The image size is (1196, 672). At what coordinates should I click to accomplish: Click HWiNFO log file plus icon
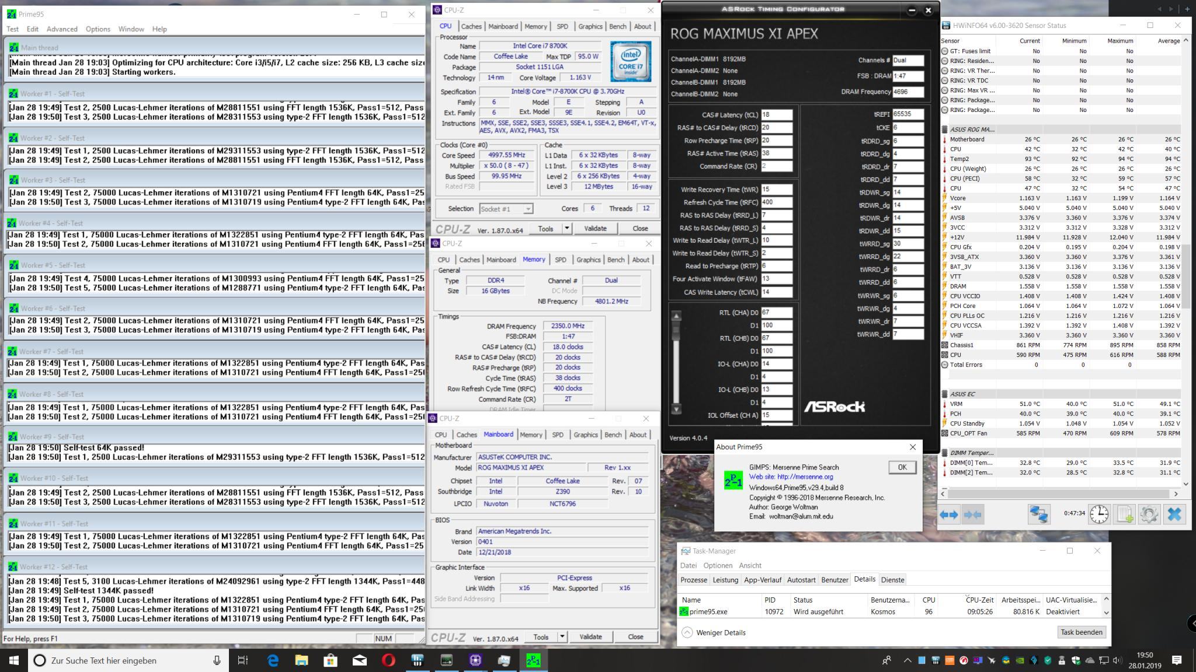[1124, 514]
